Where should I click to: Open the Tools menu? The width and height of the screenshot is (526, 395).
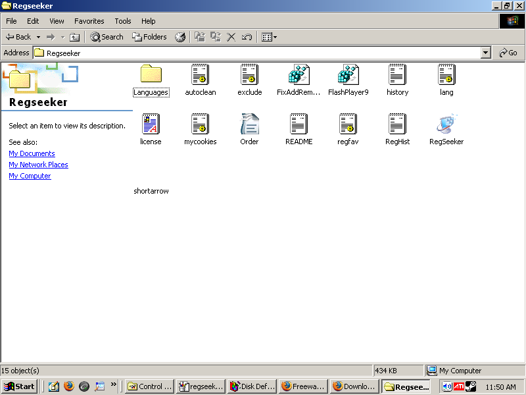point(123,21)
